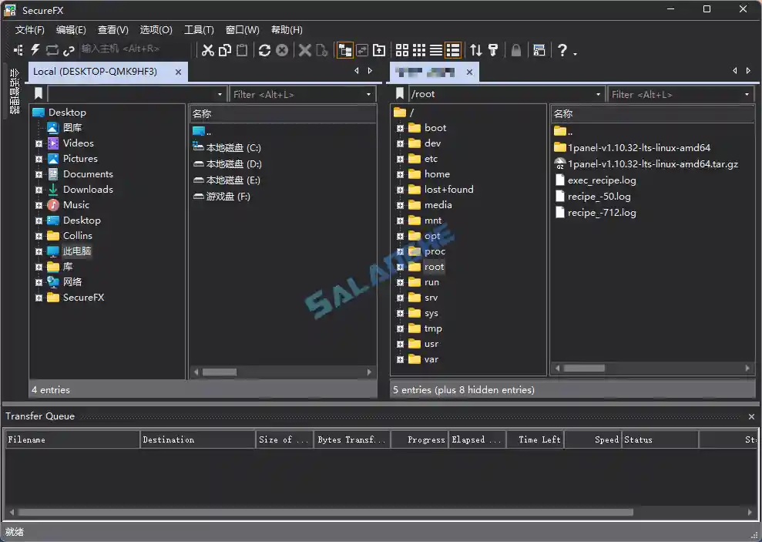This screenshot has height=542, width=762.
Task: Stop the current operation
Action: 281,50
